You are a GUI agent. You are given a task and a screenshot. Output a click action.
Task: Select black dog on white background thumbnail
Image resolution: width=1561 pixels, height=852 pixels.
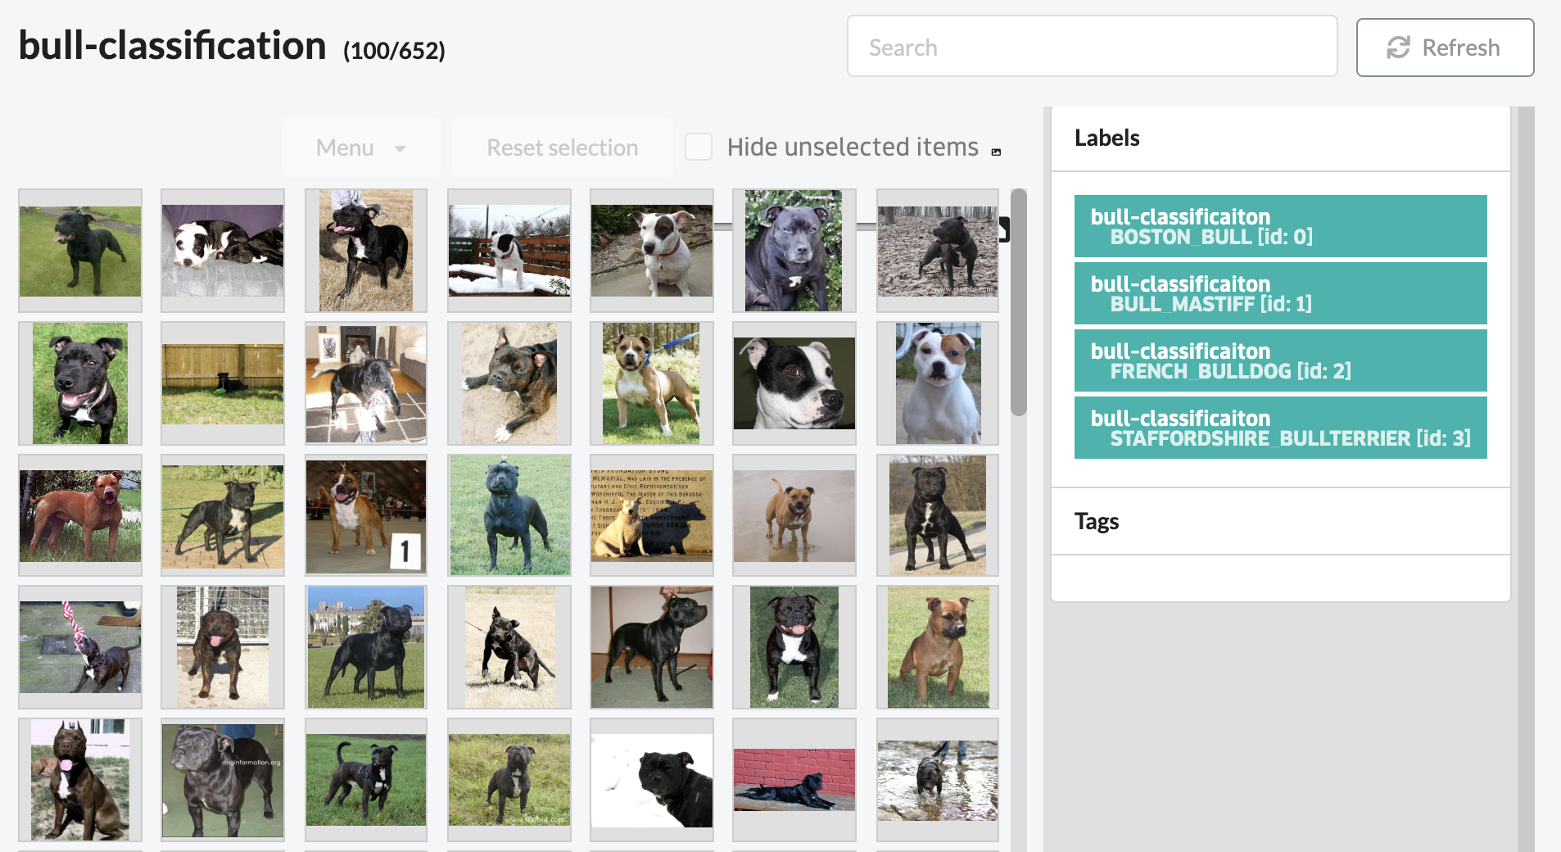click(x=652, y=780)
